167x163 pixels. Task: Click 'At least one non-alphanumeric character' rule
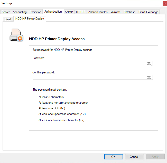tap(63, 103)
